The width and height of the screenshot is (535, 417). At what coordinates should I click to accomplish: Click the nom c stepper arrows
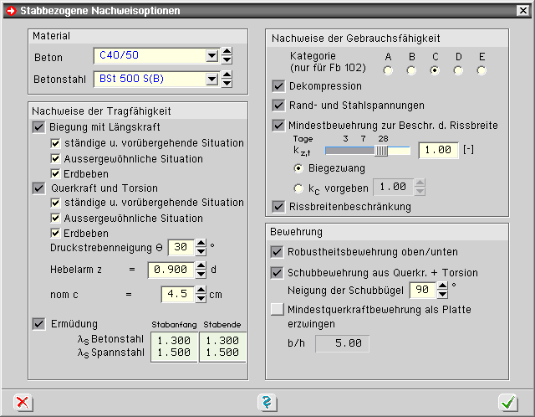coord(201,294)
